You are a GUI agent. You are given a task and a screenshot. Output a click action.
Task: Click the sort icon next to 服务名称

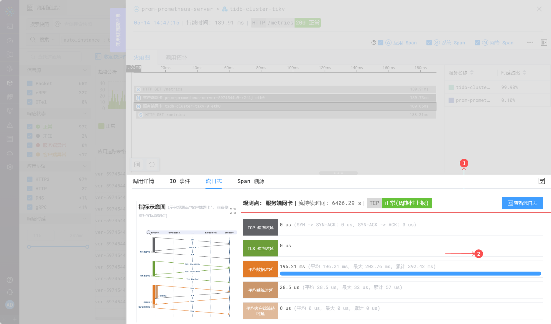click(x=472, y=73)
